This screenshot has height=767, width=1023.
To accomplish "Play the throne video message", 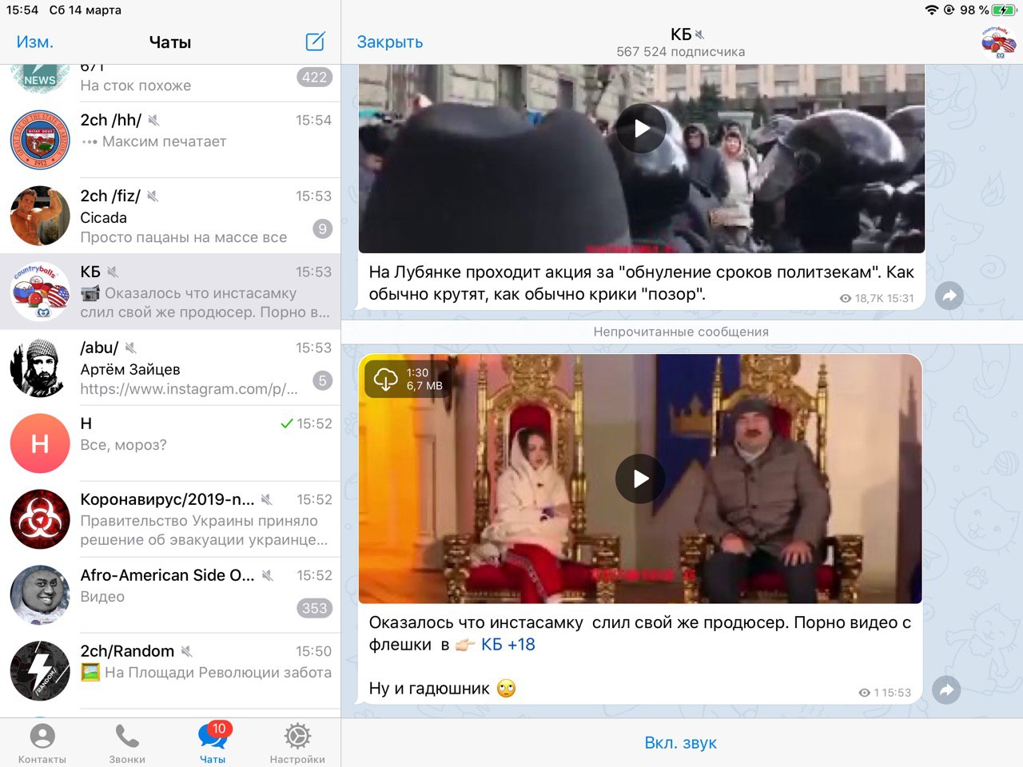I will pyautogui.click(x=640, y=479).
